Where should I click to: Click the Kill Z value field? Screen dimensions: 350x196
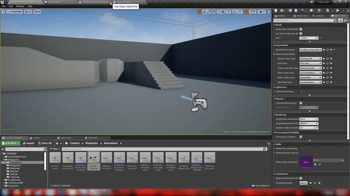tap(308, 38)
